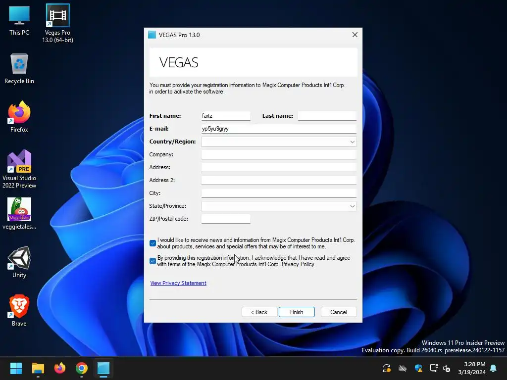507x380 pixels.
Task: Open the Windows Start menu
Action: 16,368
